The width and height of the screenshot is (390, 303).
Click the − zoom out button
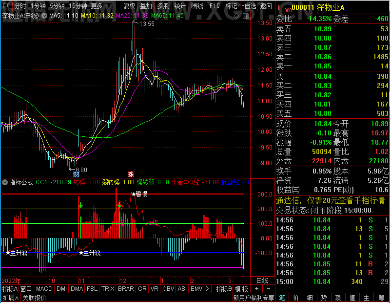point(269,289)
